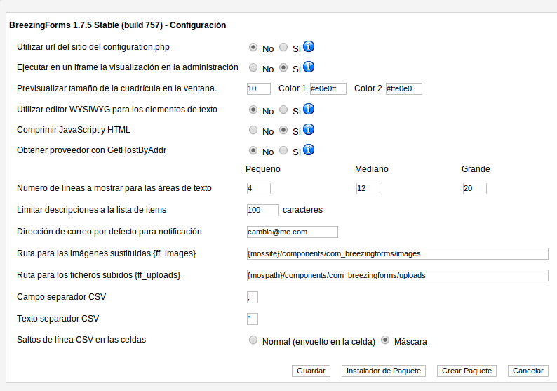Click info icon for Comprimir JavaScript y HTML
Image resolution: width=557 pixels, height=391 pixels.
pyautogui.click(x=309, y=129)
